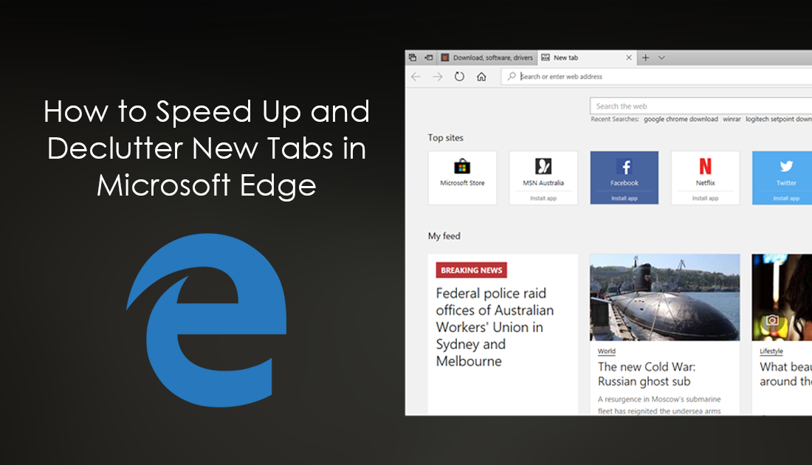Open the Lifestyle photo gallery thumbnail
The height and width of the screenshot is (465, 812).
click(782, 297)
